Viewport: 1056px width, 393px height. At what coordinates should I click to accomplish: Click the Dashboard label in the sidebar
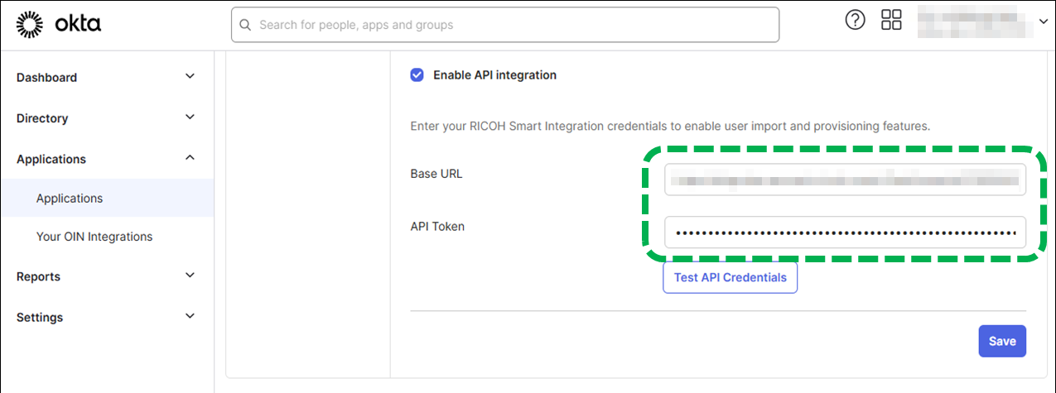click(x=46, y=78)
